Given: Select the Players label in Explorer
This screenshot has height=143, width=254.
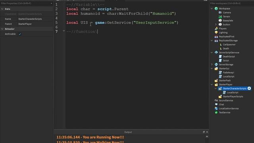Looking at the screenshot, I should (223, 29).
